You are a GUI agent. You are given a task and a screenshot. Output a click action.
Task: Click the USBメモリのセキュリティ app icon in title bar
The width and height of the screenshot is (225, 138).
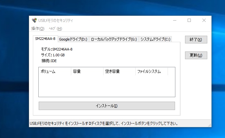click(34, 20)
